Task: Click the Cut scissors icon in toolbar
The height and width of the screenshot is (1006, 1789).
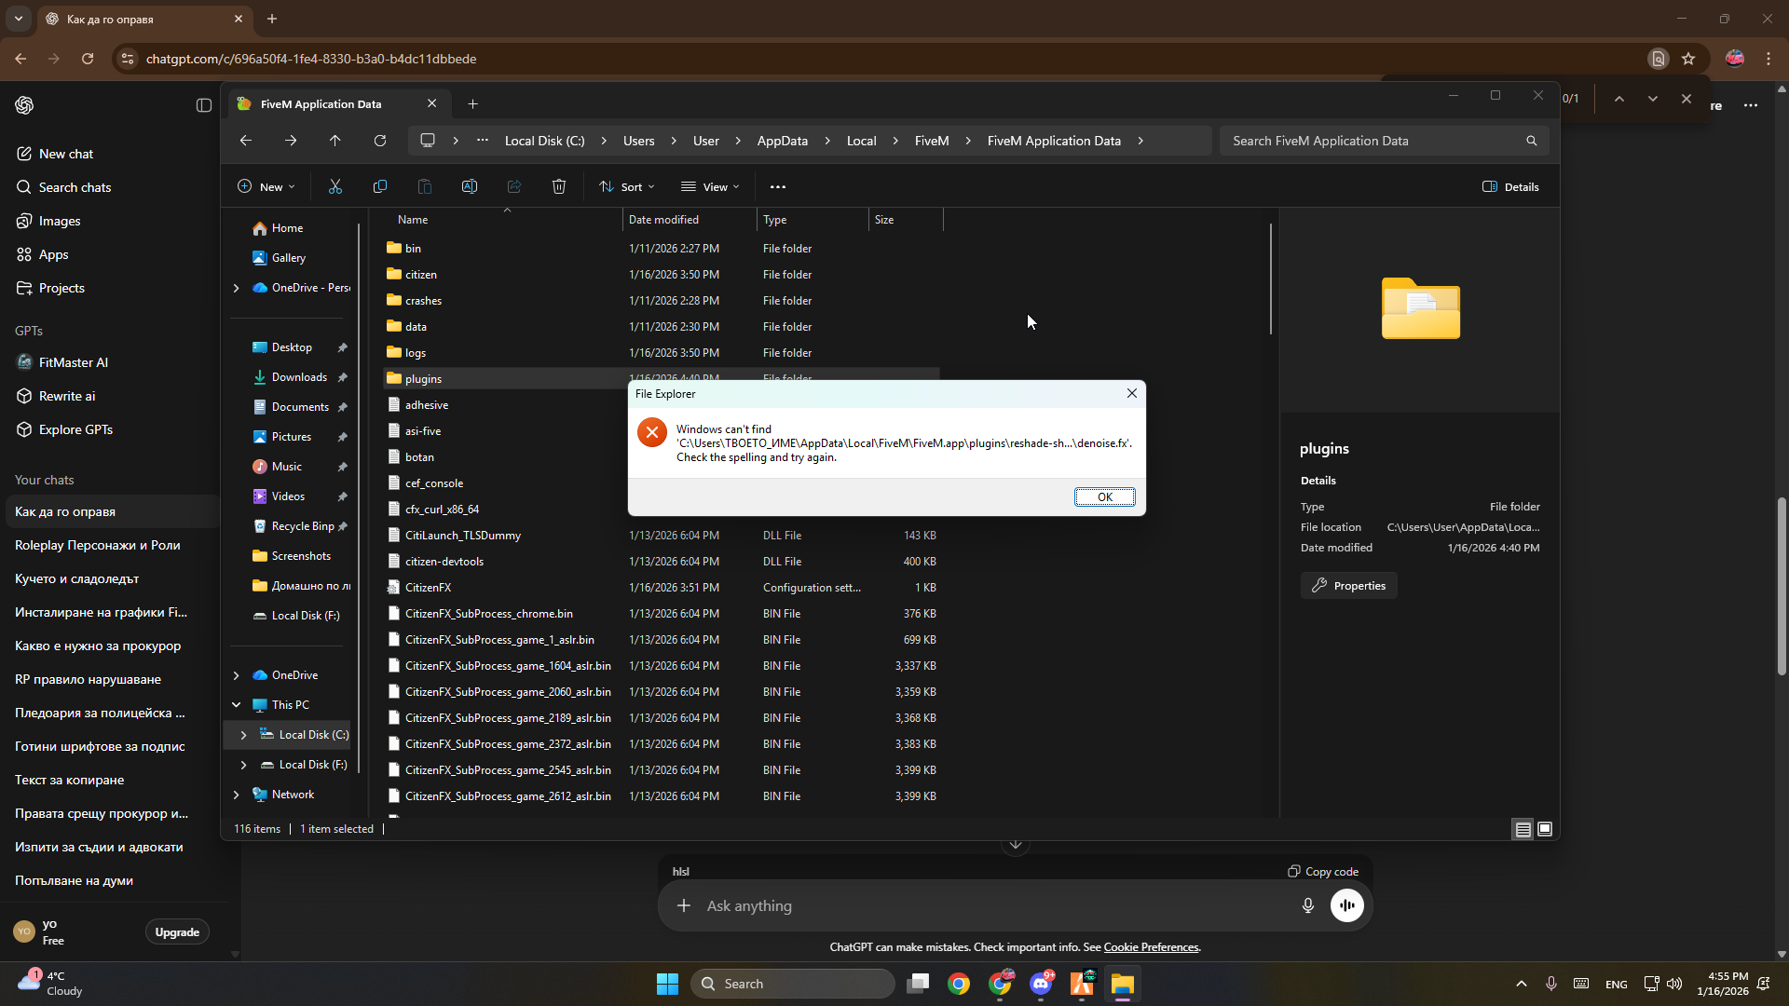Action: coord(335,187)
